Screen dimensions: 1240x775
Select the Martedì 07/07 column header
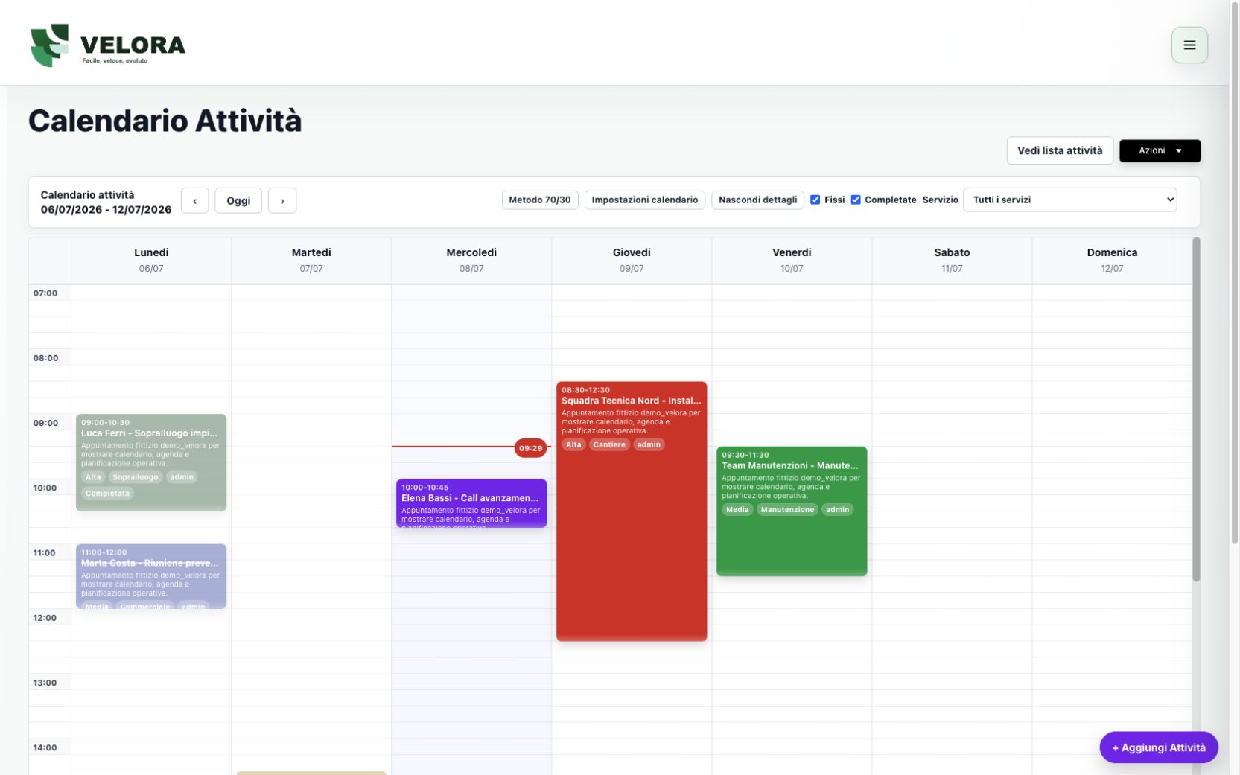pyautogui.click(x=311, y=260)
